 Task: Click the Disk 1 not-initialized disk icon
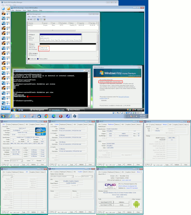30,44
